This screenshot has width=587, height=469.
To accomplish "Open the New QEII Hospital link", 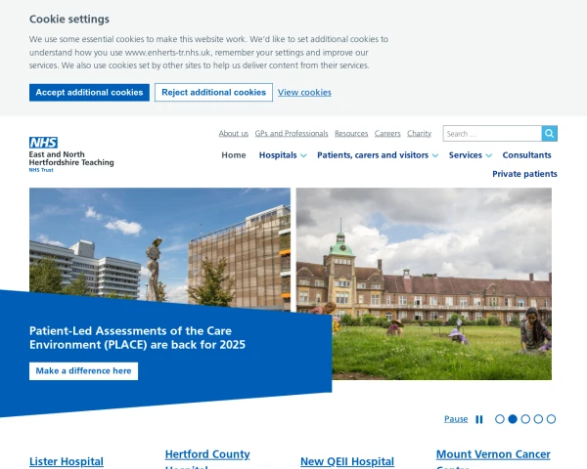I will tap(347, 461).
